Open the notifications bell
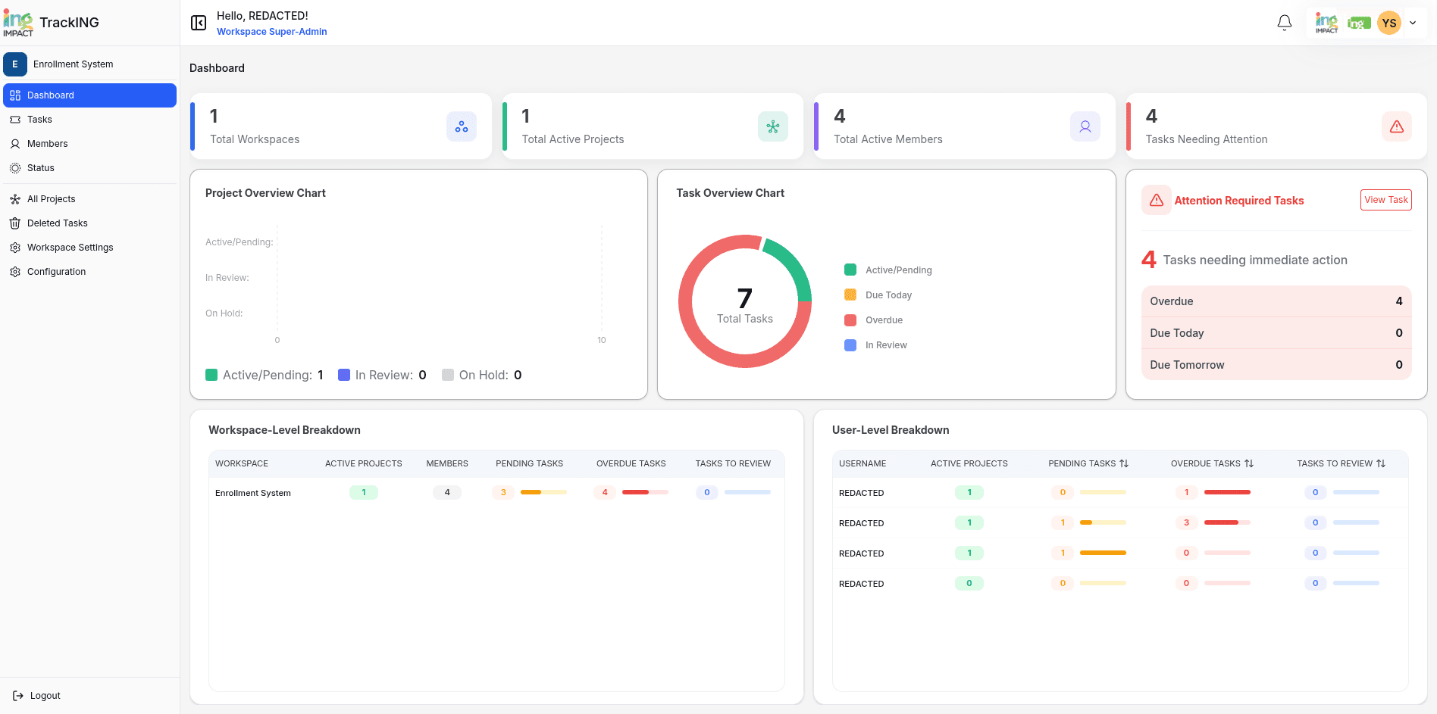Screen dimensions: 1437x714 tap(1285, 23)
